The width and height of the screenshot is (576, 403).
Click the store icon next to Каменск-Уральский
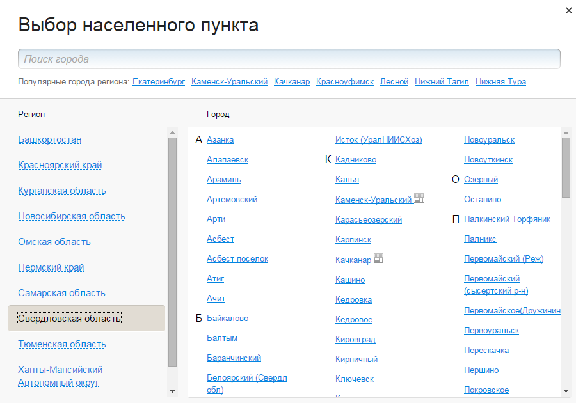419,199
